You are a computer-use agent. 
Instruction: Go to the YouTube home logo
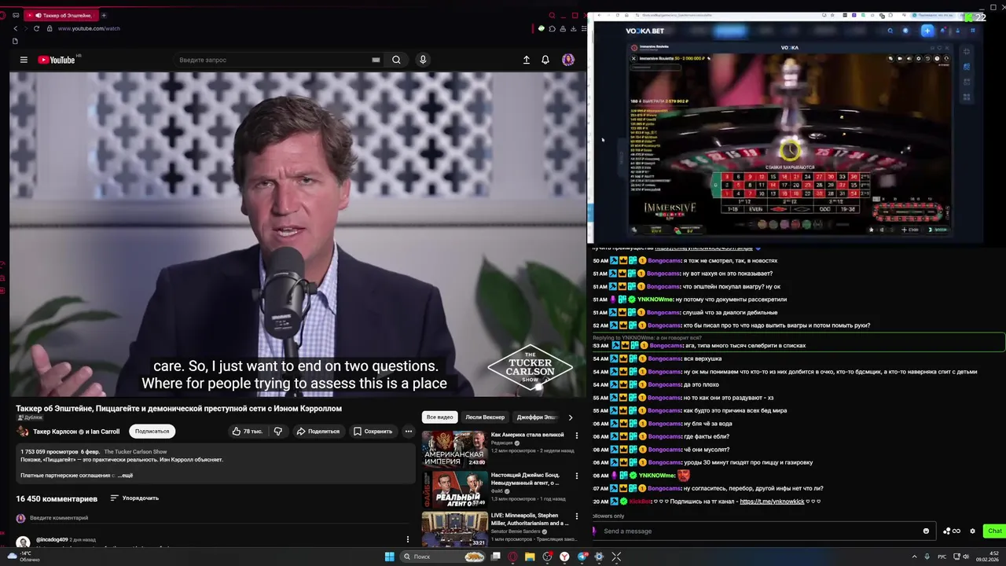(x=57, y=60)
